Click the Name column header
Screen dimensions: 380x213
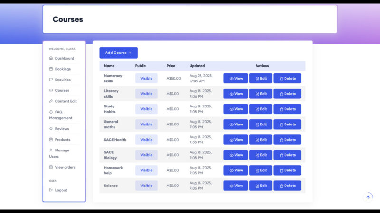point(109,66)
